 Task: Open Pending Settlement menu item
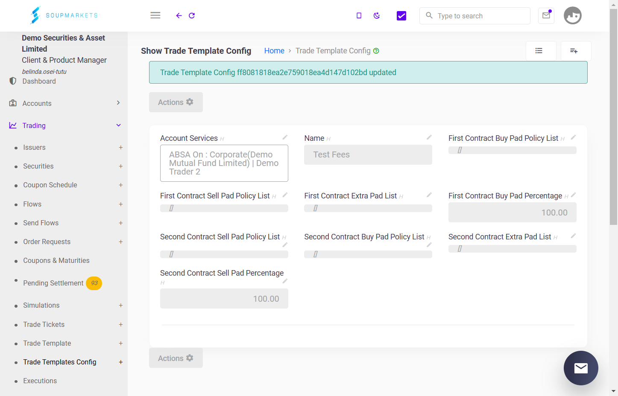point(53,283)
